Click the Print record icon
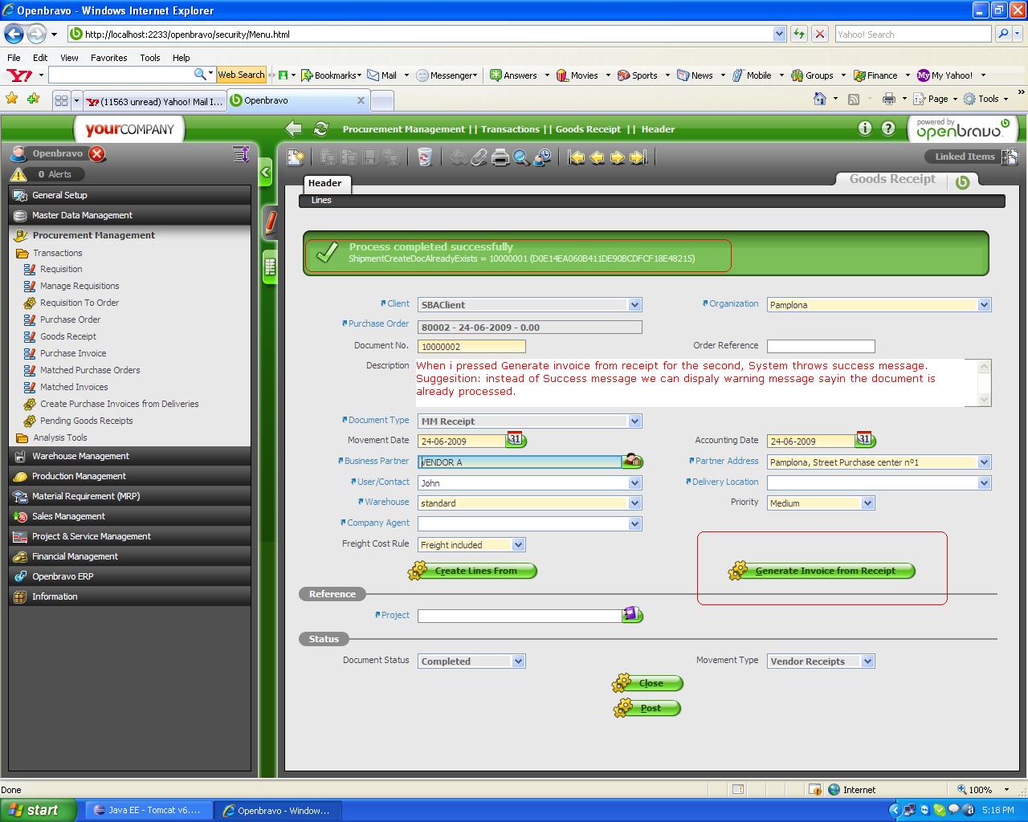 click(x=500, y=157)
